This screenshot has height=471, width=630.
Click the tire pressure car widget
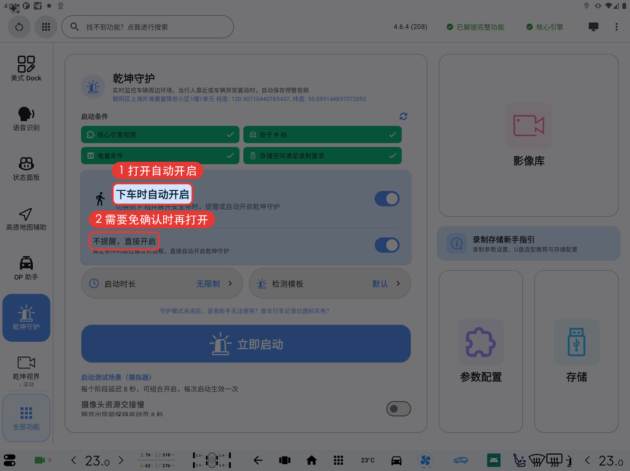coord(212,460)
